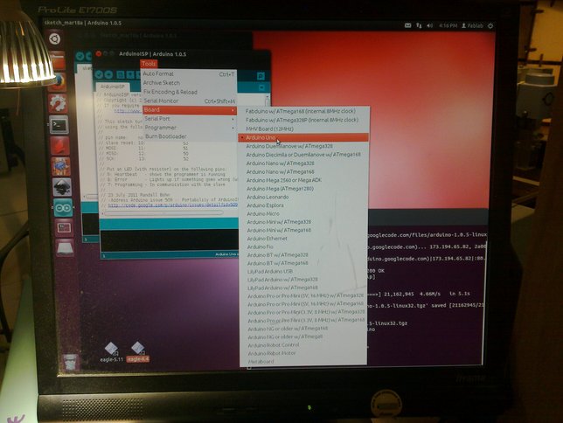The height and width of the screenshot is (423, 563).
Task: Select Arduino Micro board
Action: coord(303,214)
